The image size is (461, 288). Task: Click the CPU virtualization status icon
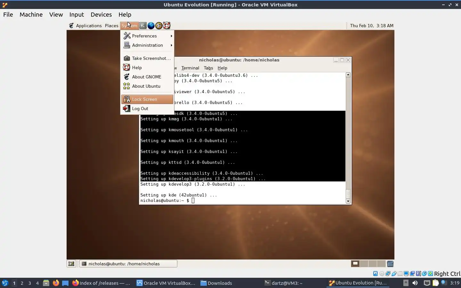(x=418, y=274)
